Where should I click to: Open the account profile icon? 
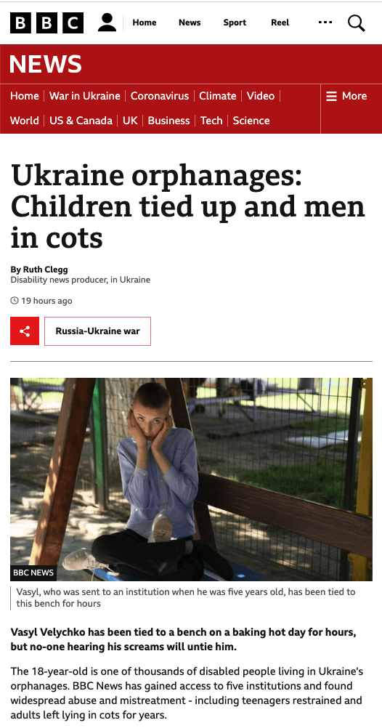point(107,23)
